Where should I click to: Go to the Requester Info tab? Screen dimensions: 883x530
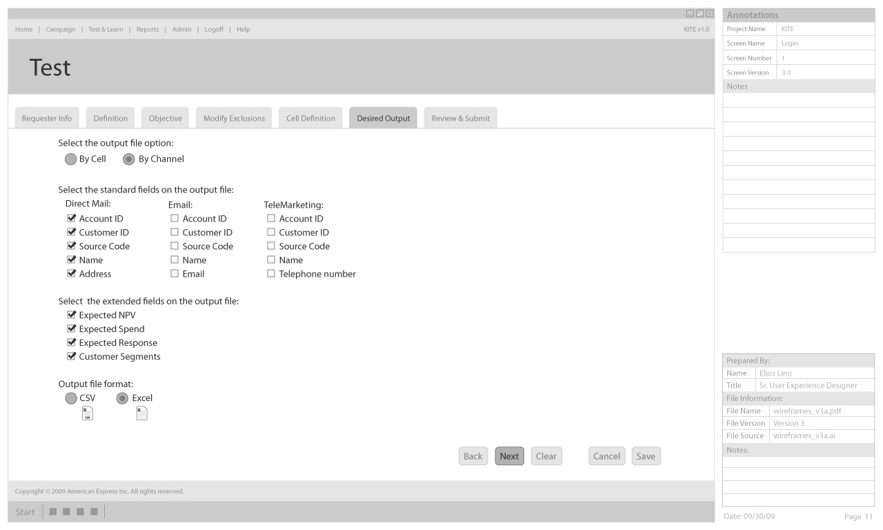coord(47,118)
